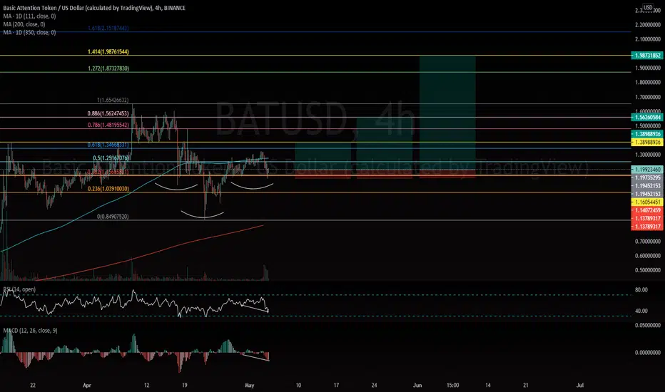
Task: Click the yellow 1.38988936 price tag
Action: click(647, 142)
